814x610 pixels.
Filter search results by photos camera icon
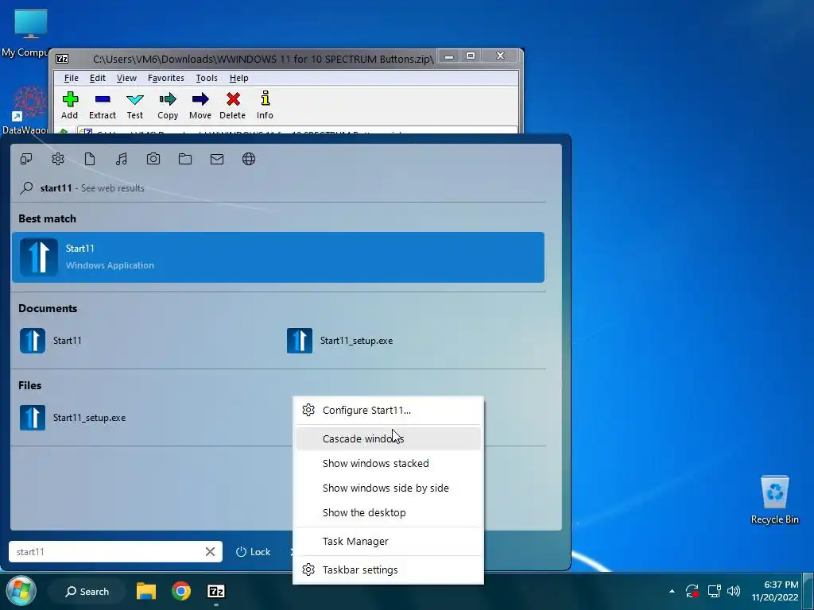153,159
